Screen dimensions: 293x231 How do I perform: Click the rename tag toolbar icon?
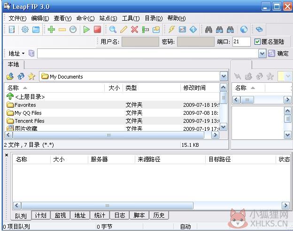(146, 30)
